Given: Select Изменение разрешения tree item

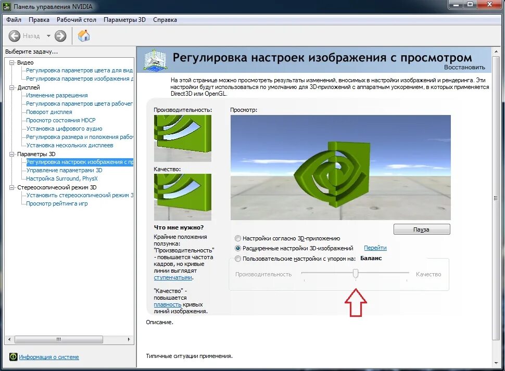Looking at the screenshot, I should click(57, 96).
